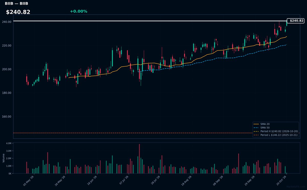This screenshot has height=190, width=307.
Task: Click the 200.00 price axis label
Action: pos(7,69)
